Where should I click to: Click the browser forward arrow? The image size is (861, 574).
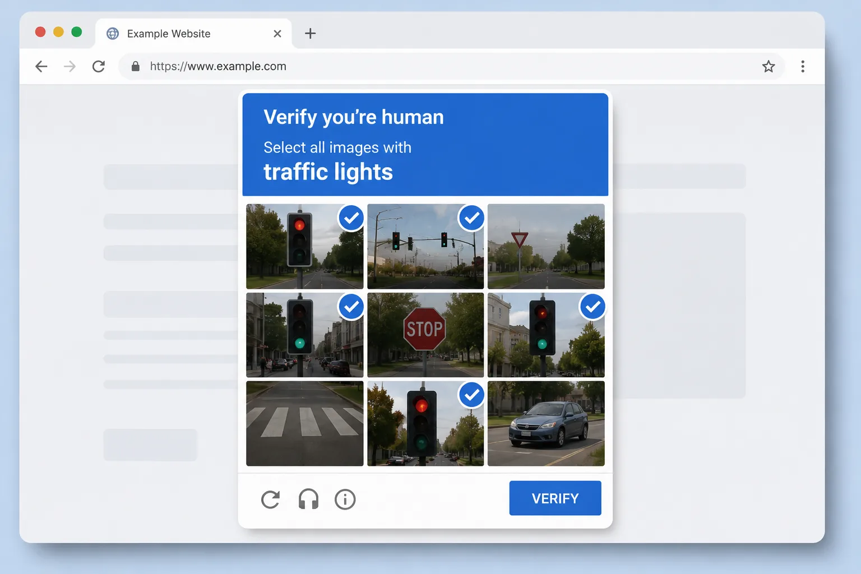point(70,67)
